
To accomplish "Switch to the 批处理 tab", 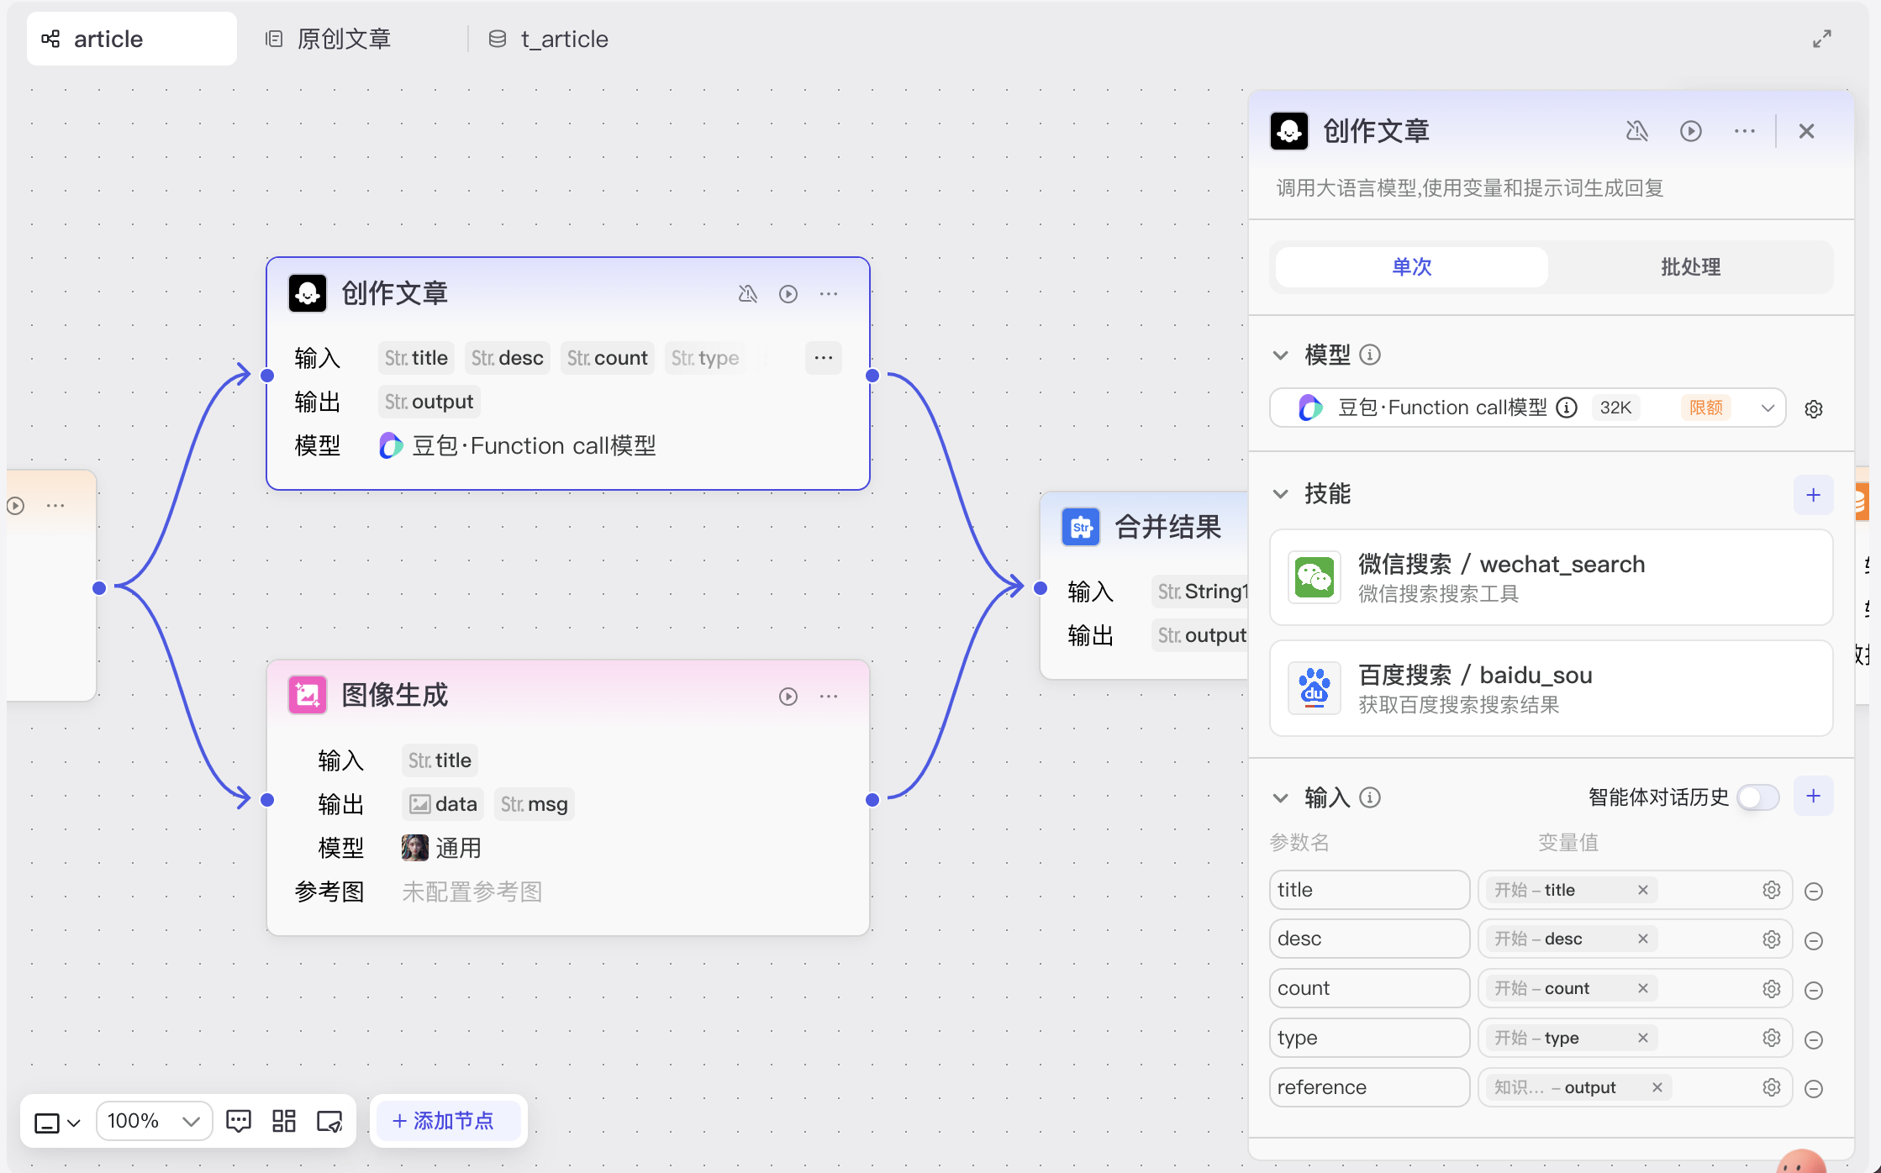I will [1689, 267].
